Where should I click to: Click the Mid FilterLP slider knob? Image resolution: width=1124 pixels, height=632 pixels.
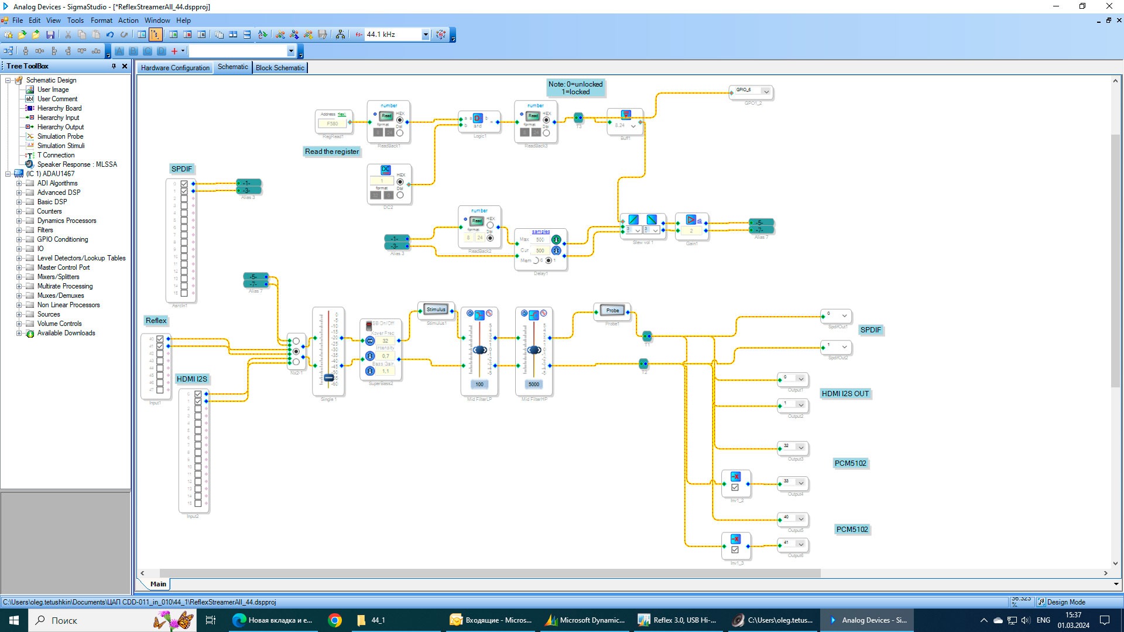(x=479, y=350)
